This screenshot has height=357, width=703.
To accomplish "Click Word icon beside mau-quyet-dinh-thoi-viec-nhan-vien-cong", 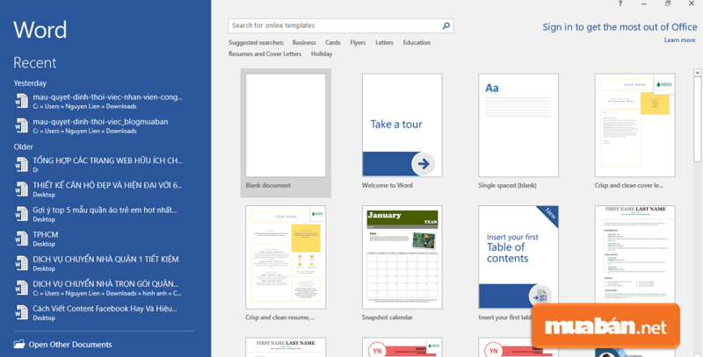I will pos(21,101).
